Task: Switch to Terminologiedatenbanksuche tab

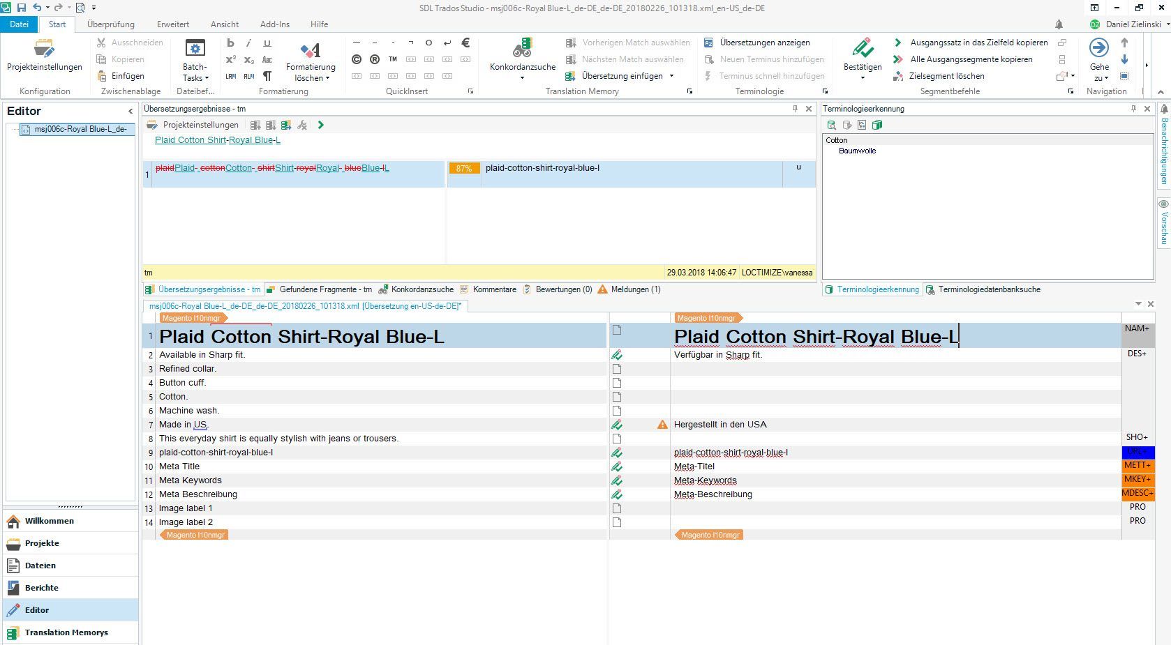Action: coord(983,289)
